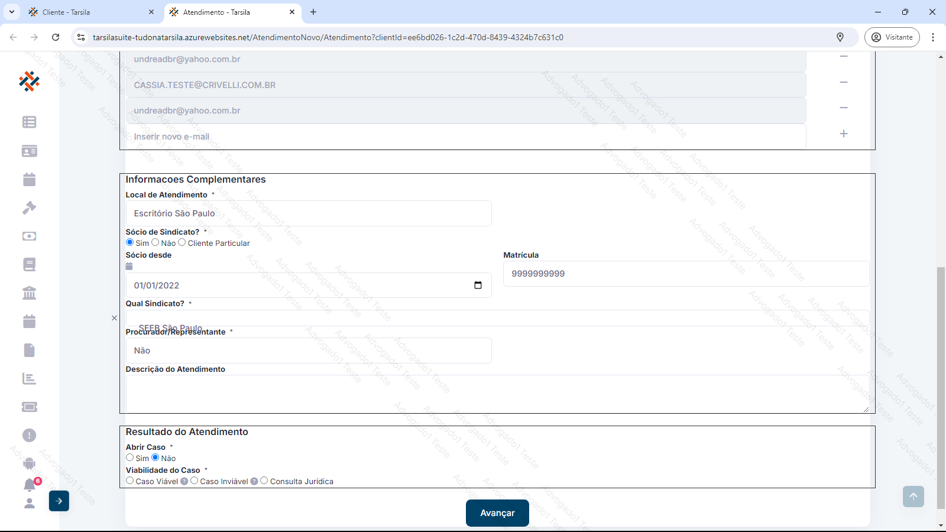Screen dimensions: 946x532
Task: Click the scroll-to-top arrow button
Action: click(x=913, y=497)
